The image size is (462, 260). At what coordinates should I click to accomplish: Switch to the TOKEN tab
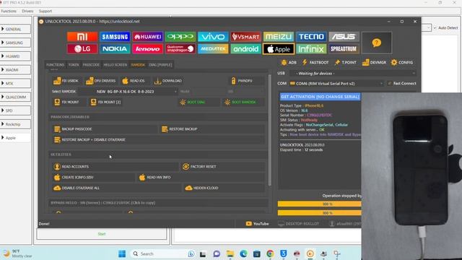tap(74, 65)
